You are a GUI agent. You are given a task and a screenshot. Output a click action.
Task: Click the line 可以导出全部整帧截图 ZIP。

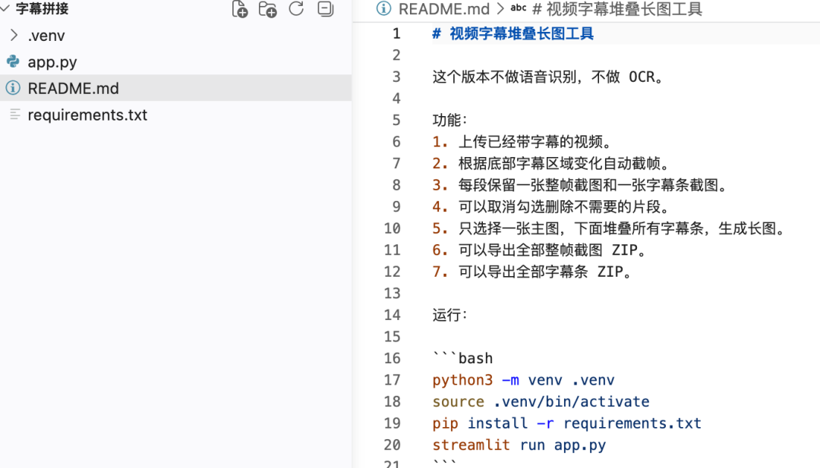coord(540,250)
